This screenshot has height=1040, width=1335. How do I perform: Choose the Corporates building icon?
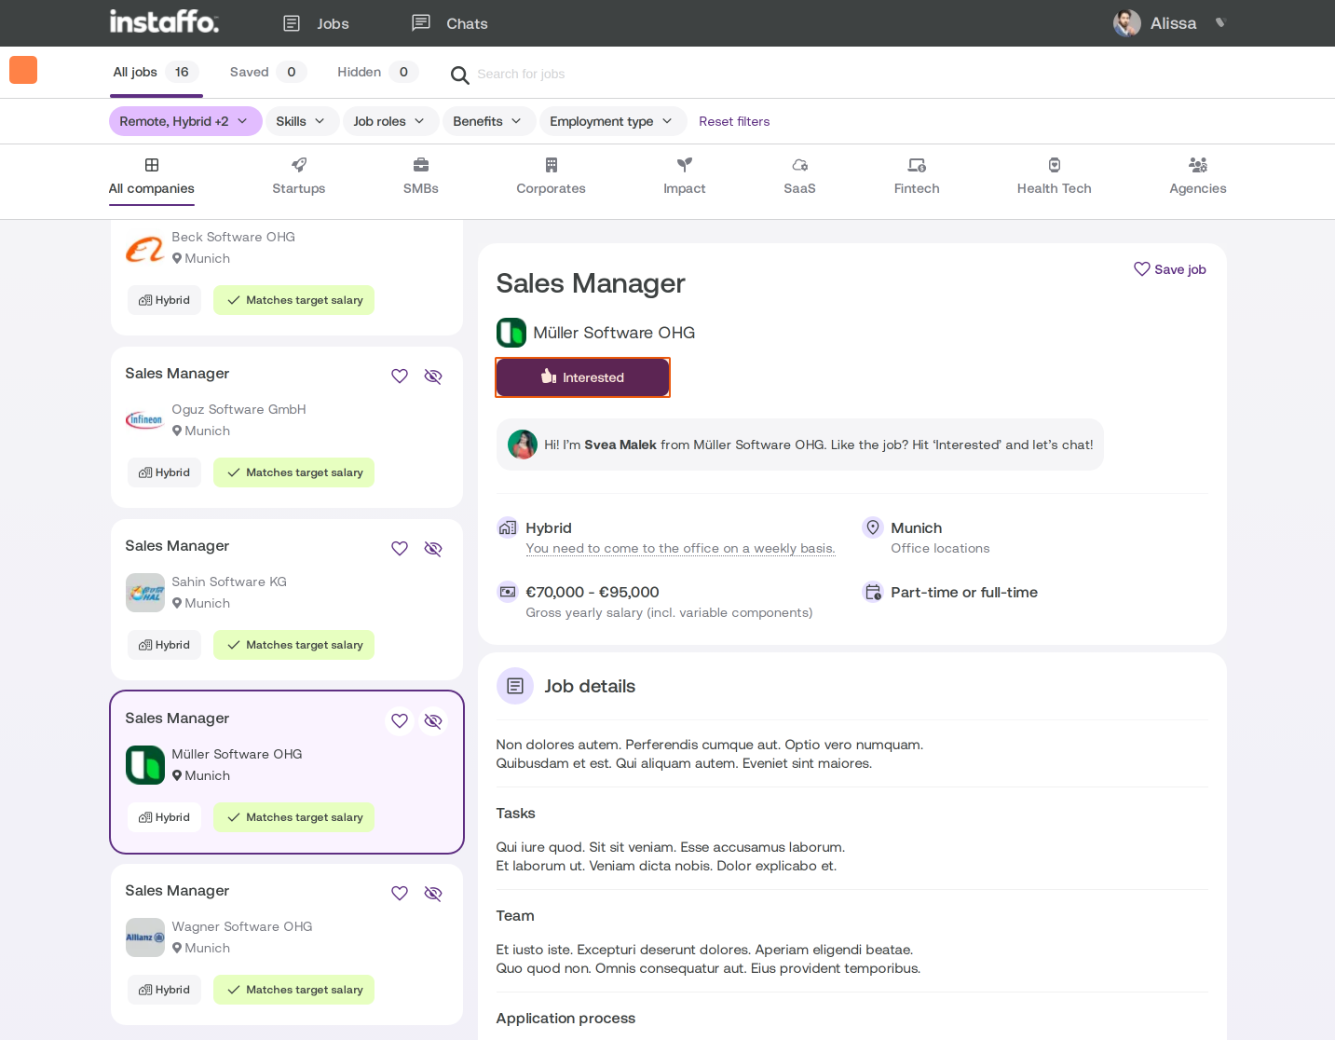(552, 165)
